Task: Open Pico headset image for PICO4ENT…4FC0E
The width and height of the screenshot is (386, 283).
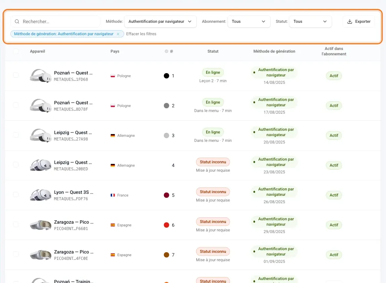Action: click(x=40, y=255)
